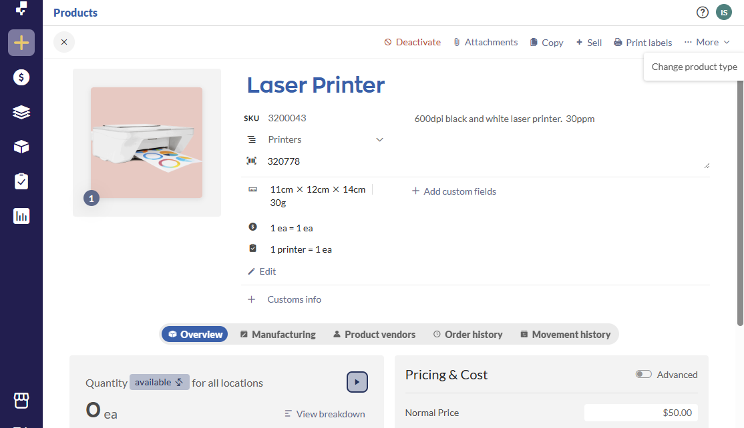Toggle the Advanced pricing switch
This screenshot has width=744, height=428.
click(644, 375)
